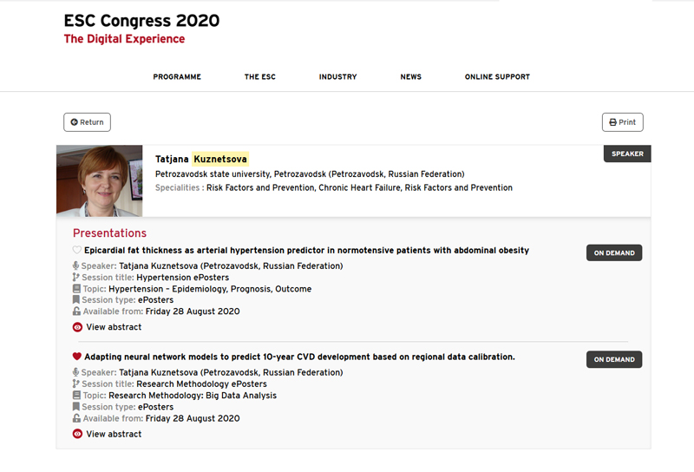The image size is (694, 472).
Task: Click the eye icon for second View abstract
Action: click(x=77, y=434)
